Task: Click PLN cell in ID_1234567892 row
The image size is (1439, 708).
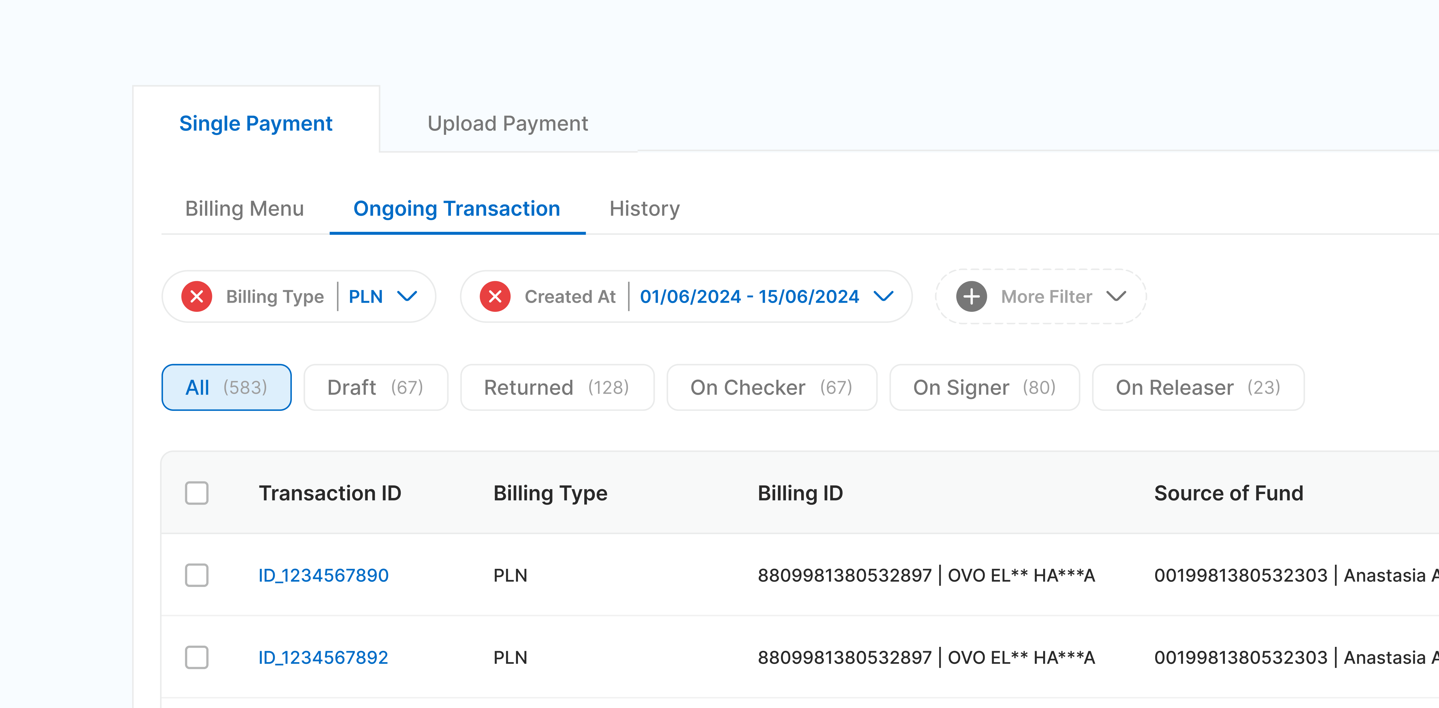Action: coord(511,658)
